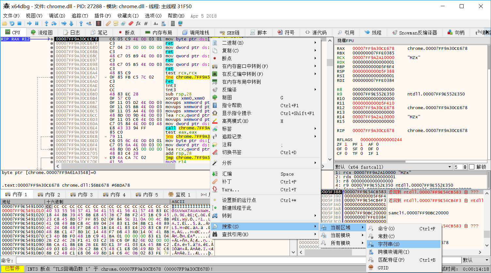The image size is (491, 273).
Task: Open the 选项(O) menu
Action: pos(153,16)
